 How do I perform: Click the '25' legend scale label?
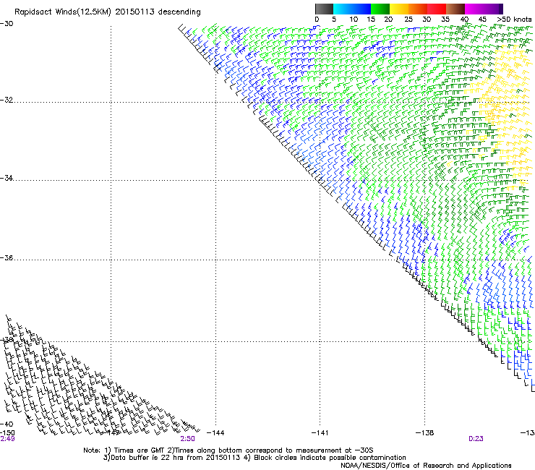tap(408, 20)
